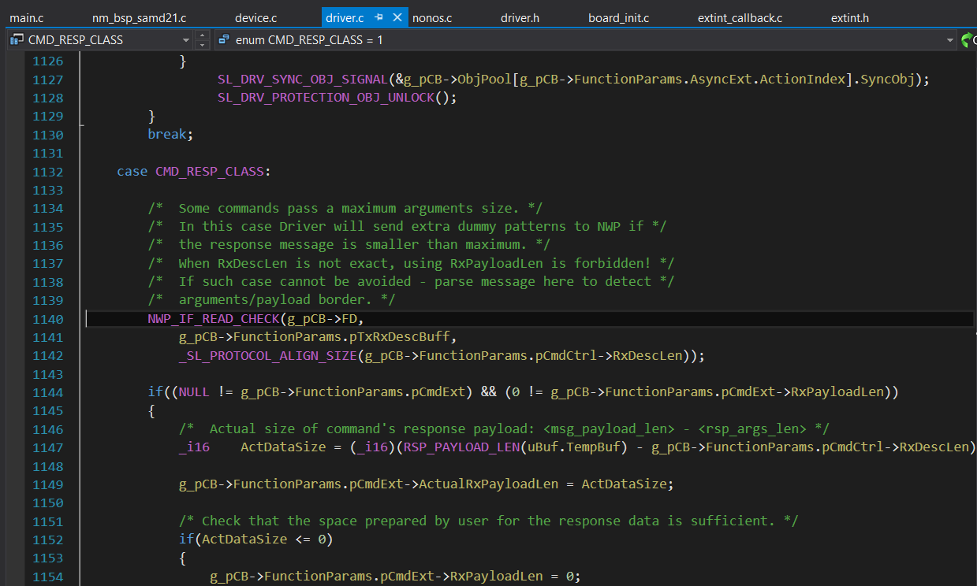The image size is (977, 586).
Task: Close the driver.c tab
Action: click(x=397, y=17)
